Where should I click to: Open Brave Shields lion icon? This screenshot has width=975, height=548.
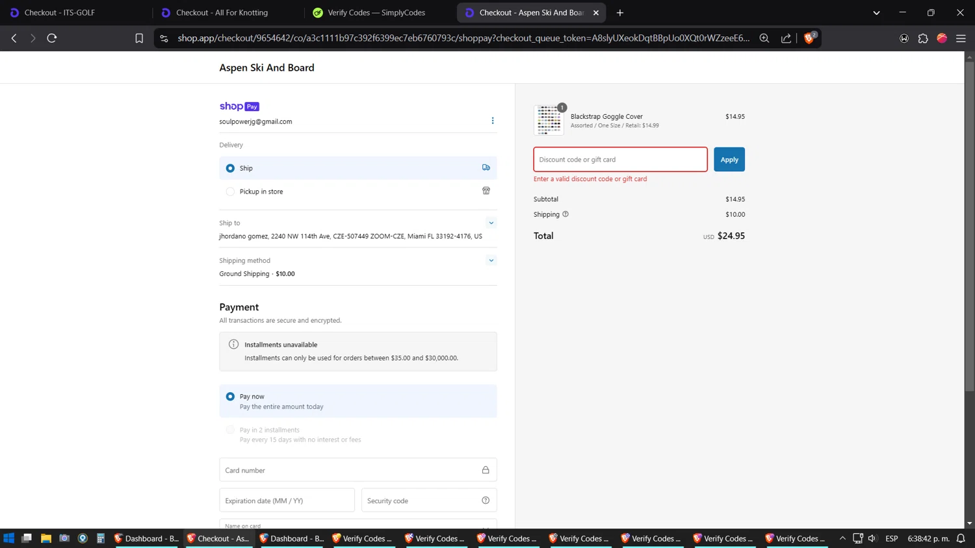809,38
